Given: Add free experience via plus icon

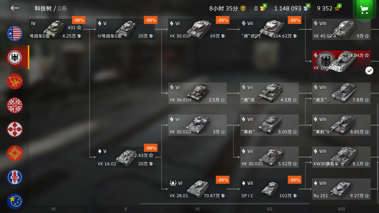Looking at the screenshot, I should coord(339,6).
